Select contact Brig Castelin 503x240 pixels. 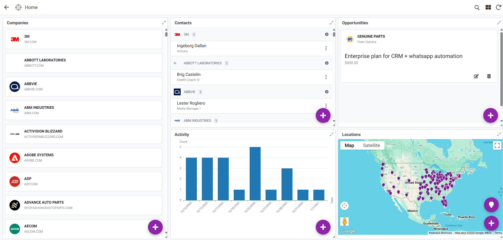pos(251,77)
